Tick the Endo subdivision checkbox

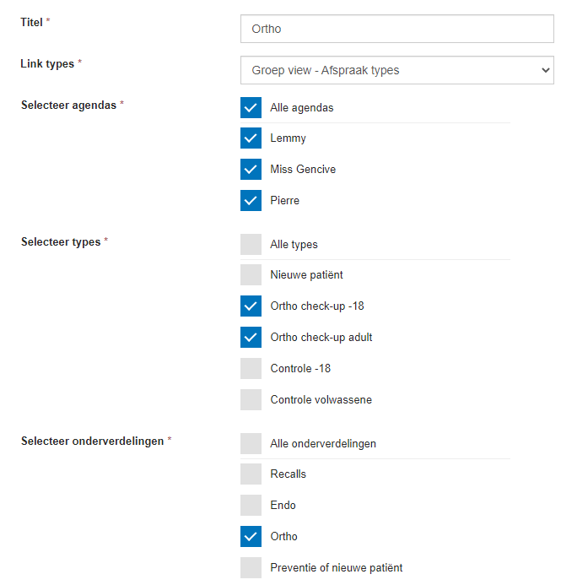click(251, 506)
